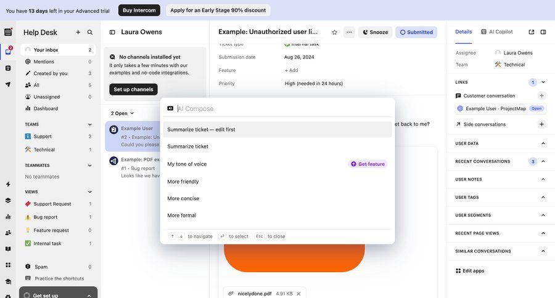Open the Apps grid icon in rail

point(8,265)
